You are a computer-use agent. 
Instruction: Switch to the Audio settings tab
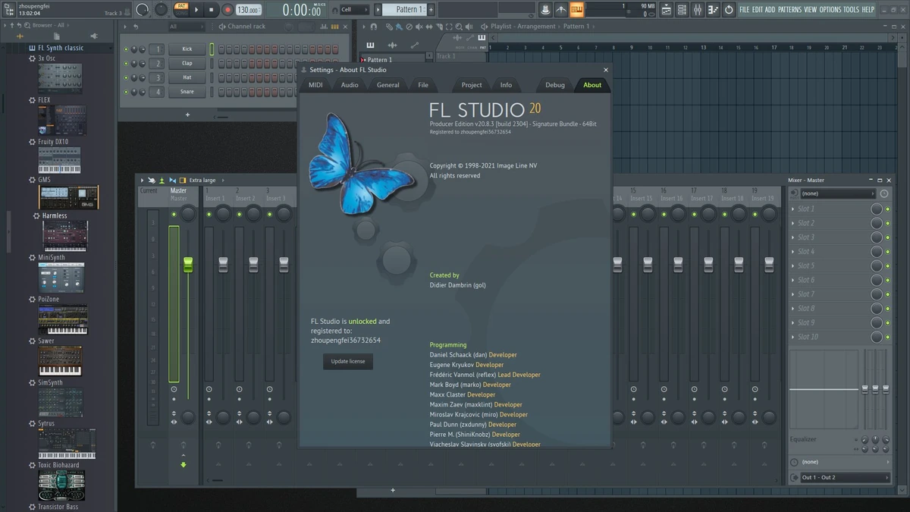[x=350, y=85]
